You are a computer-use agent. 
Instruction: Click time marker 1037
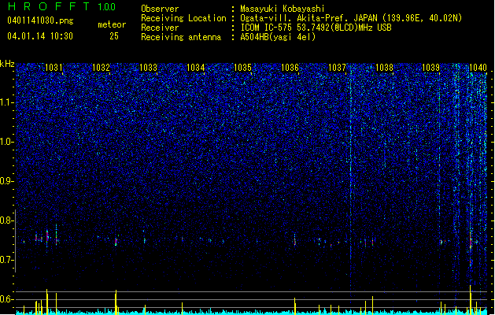coord(337,67)
